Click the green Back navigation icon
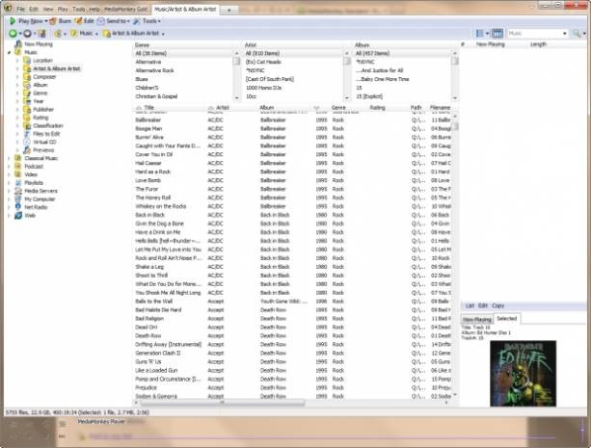Image resolution: width=591 pixels, height=448 pixels. click(x=13, y=34)
